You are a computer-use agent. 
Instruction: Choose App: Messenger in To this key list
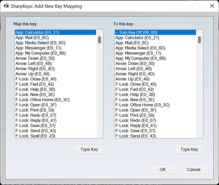pos(155,53)
